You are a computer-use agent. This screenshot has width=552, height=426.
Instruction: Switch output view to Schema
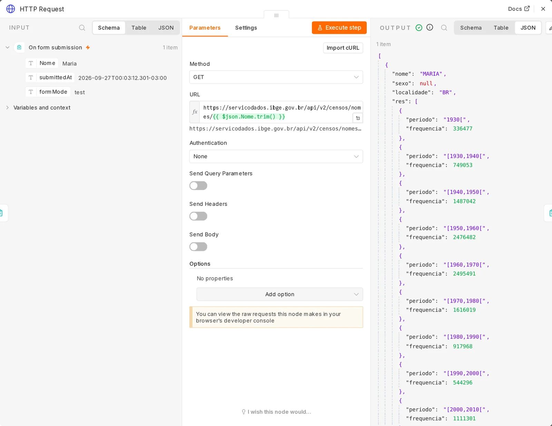[471, 28]
